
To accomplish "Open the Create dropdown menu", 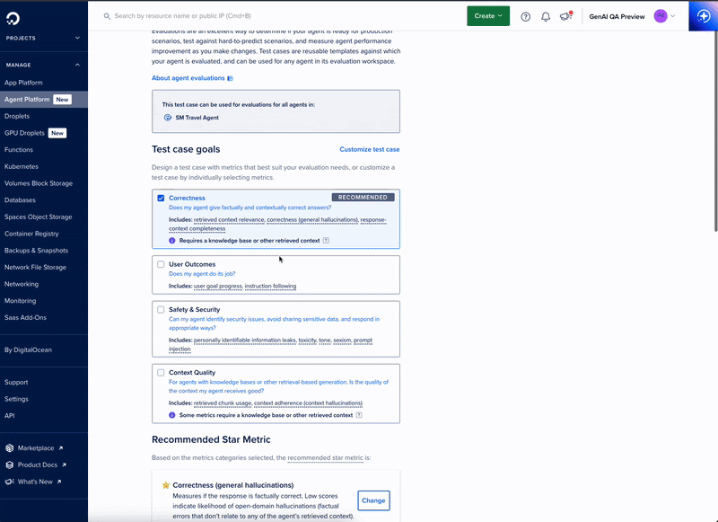I will (x=487, y=16).
